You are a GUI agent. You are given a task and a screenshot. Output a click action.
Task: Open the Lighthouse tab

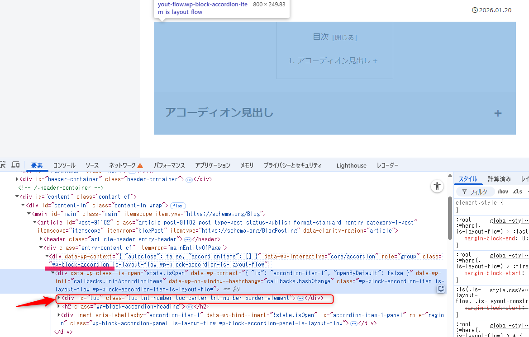(351, 165)
